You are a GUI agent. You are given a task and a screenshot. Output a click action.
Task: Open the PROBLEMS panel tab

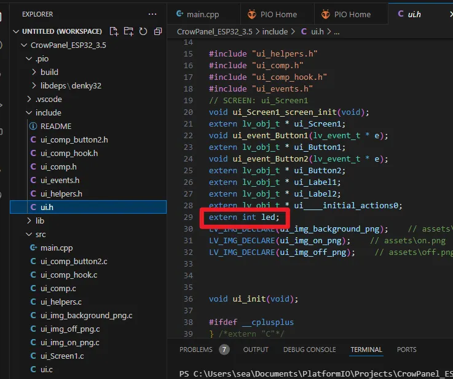195,350
